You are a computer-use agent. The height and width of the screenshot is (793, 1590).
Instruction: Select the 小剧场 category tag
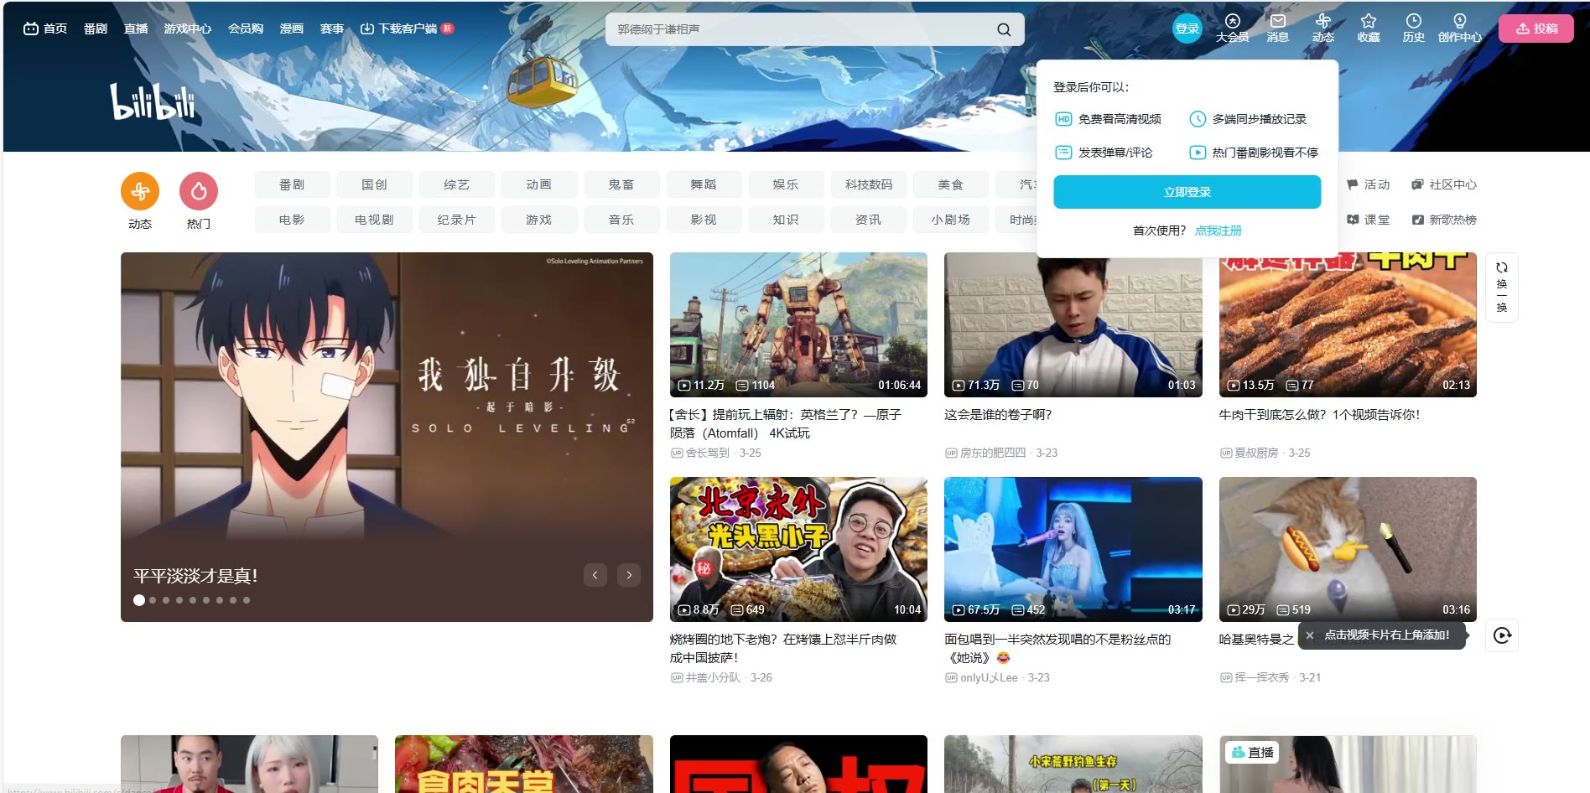[x=951, y=220]
